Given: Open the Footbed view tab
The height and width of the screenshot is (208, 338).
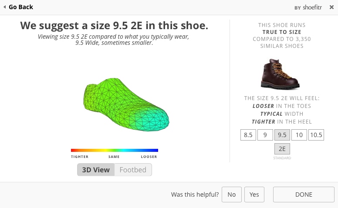Looking at the screenshot, I should (x=133, y=170).
